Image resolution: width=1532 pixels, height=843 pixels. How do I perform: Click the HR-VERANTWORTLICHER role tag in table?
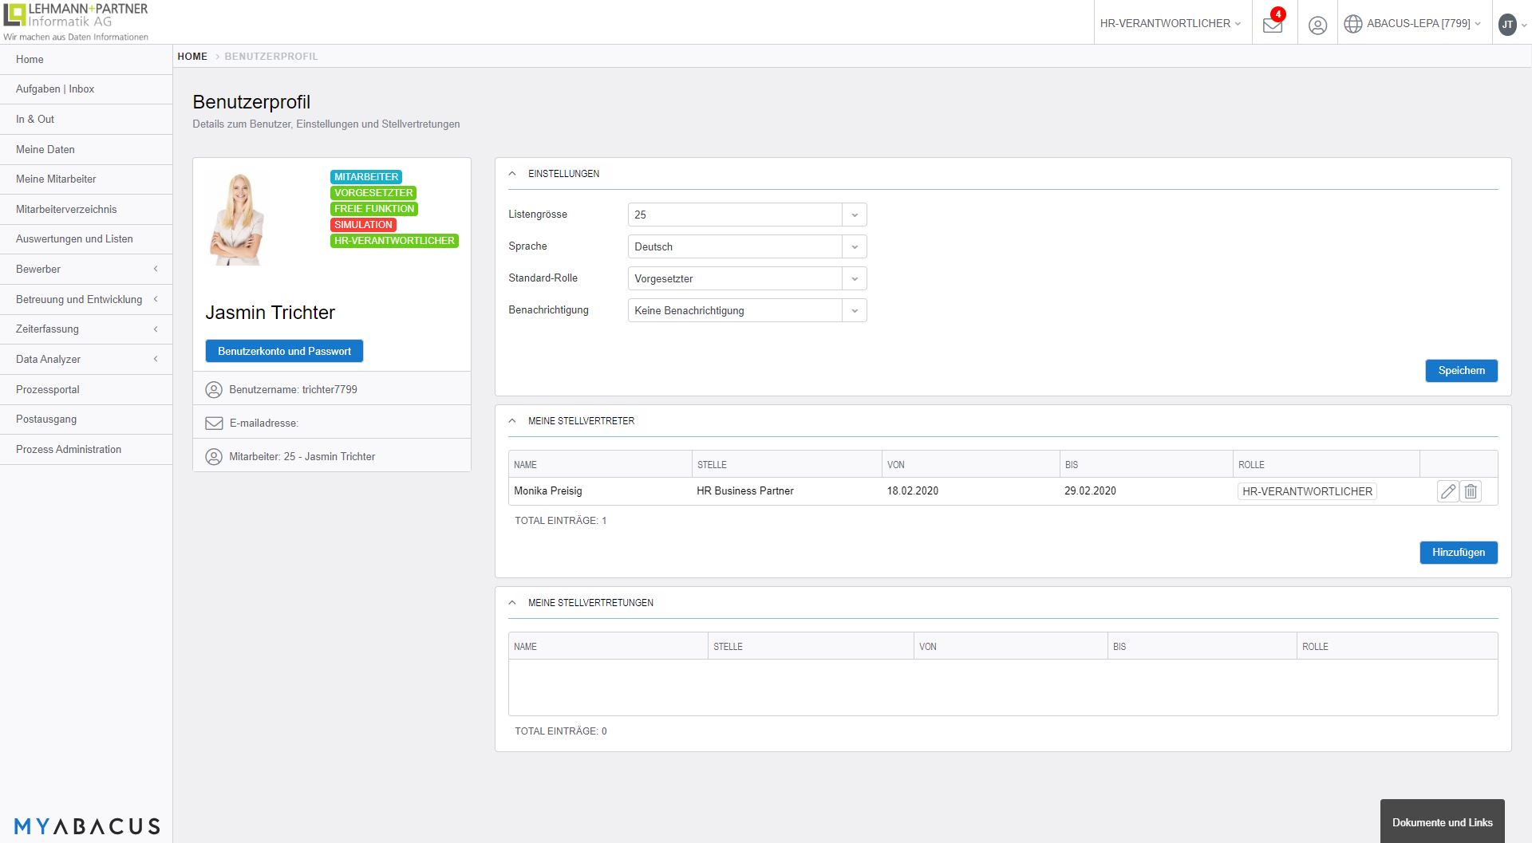click(1307, 492)
